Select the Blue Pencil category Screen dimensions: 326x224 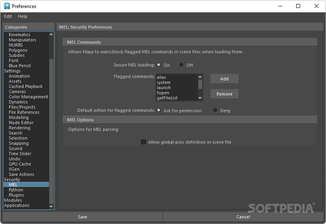[x=26, y=66]
